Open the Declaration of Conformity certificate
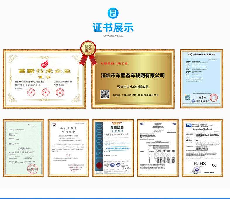This screenshot has height=199, width=230. 203,148
